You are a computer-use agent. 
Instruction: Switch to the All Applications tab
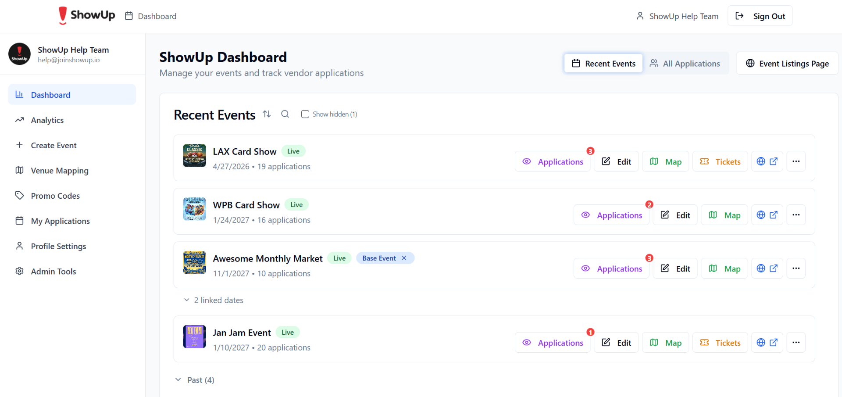point(685,64)
